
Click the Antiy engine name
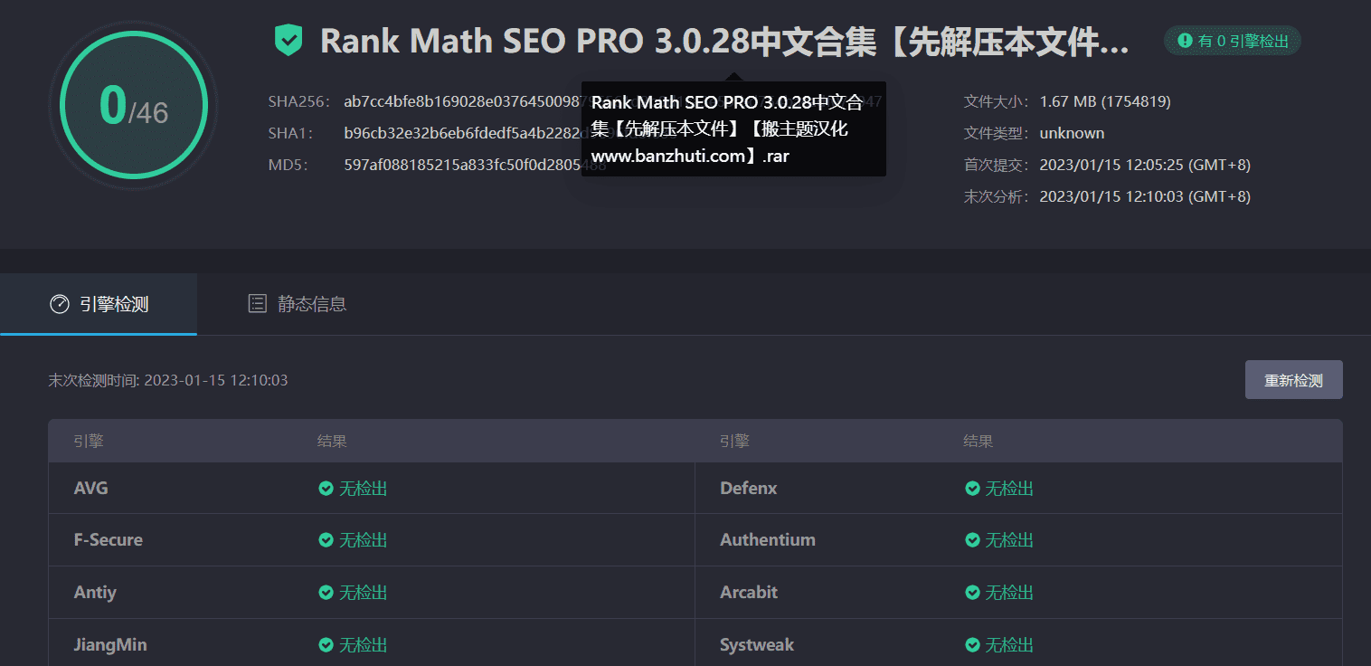pyautogui.click(x=95, y=593)
